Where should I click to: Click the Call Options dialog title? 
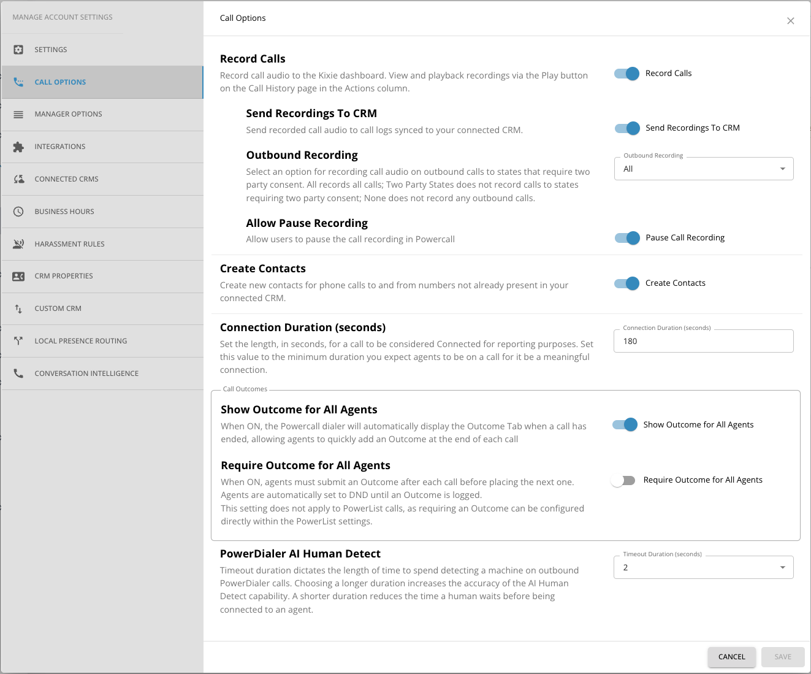[243, 18]
